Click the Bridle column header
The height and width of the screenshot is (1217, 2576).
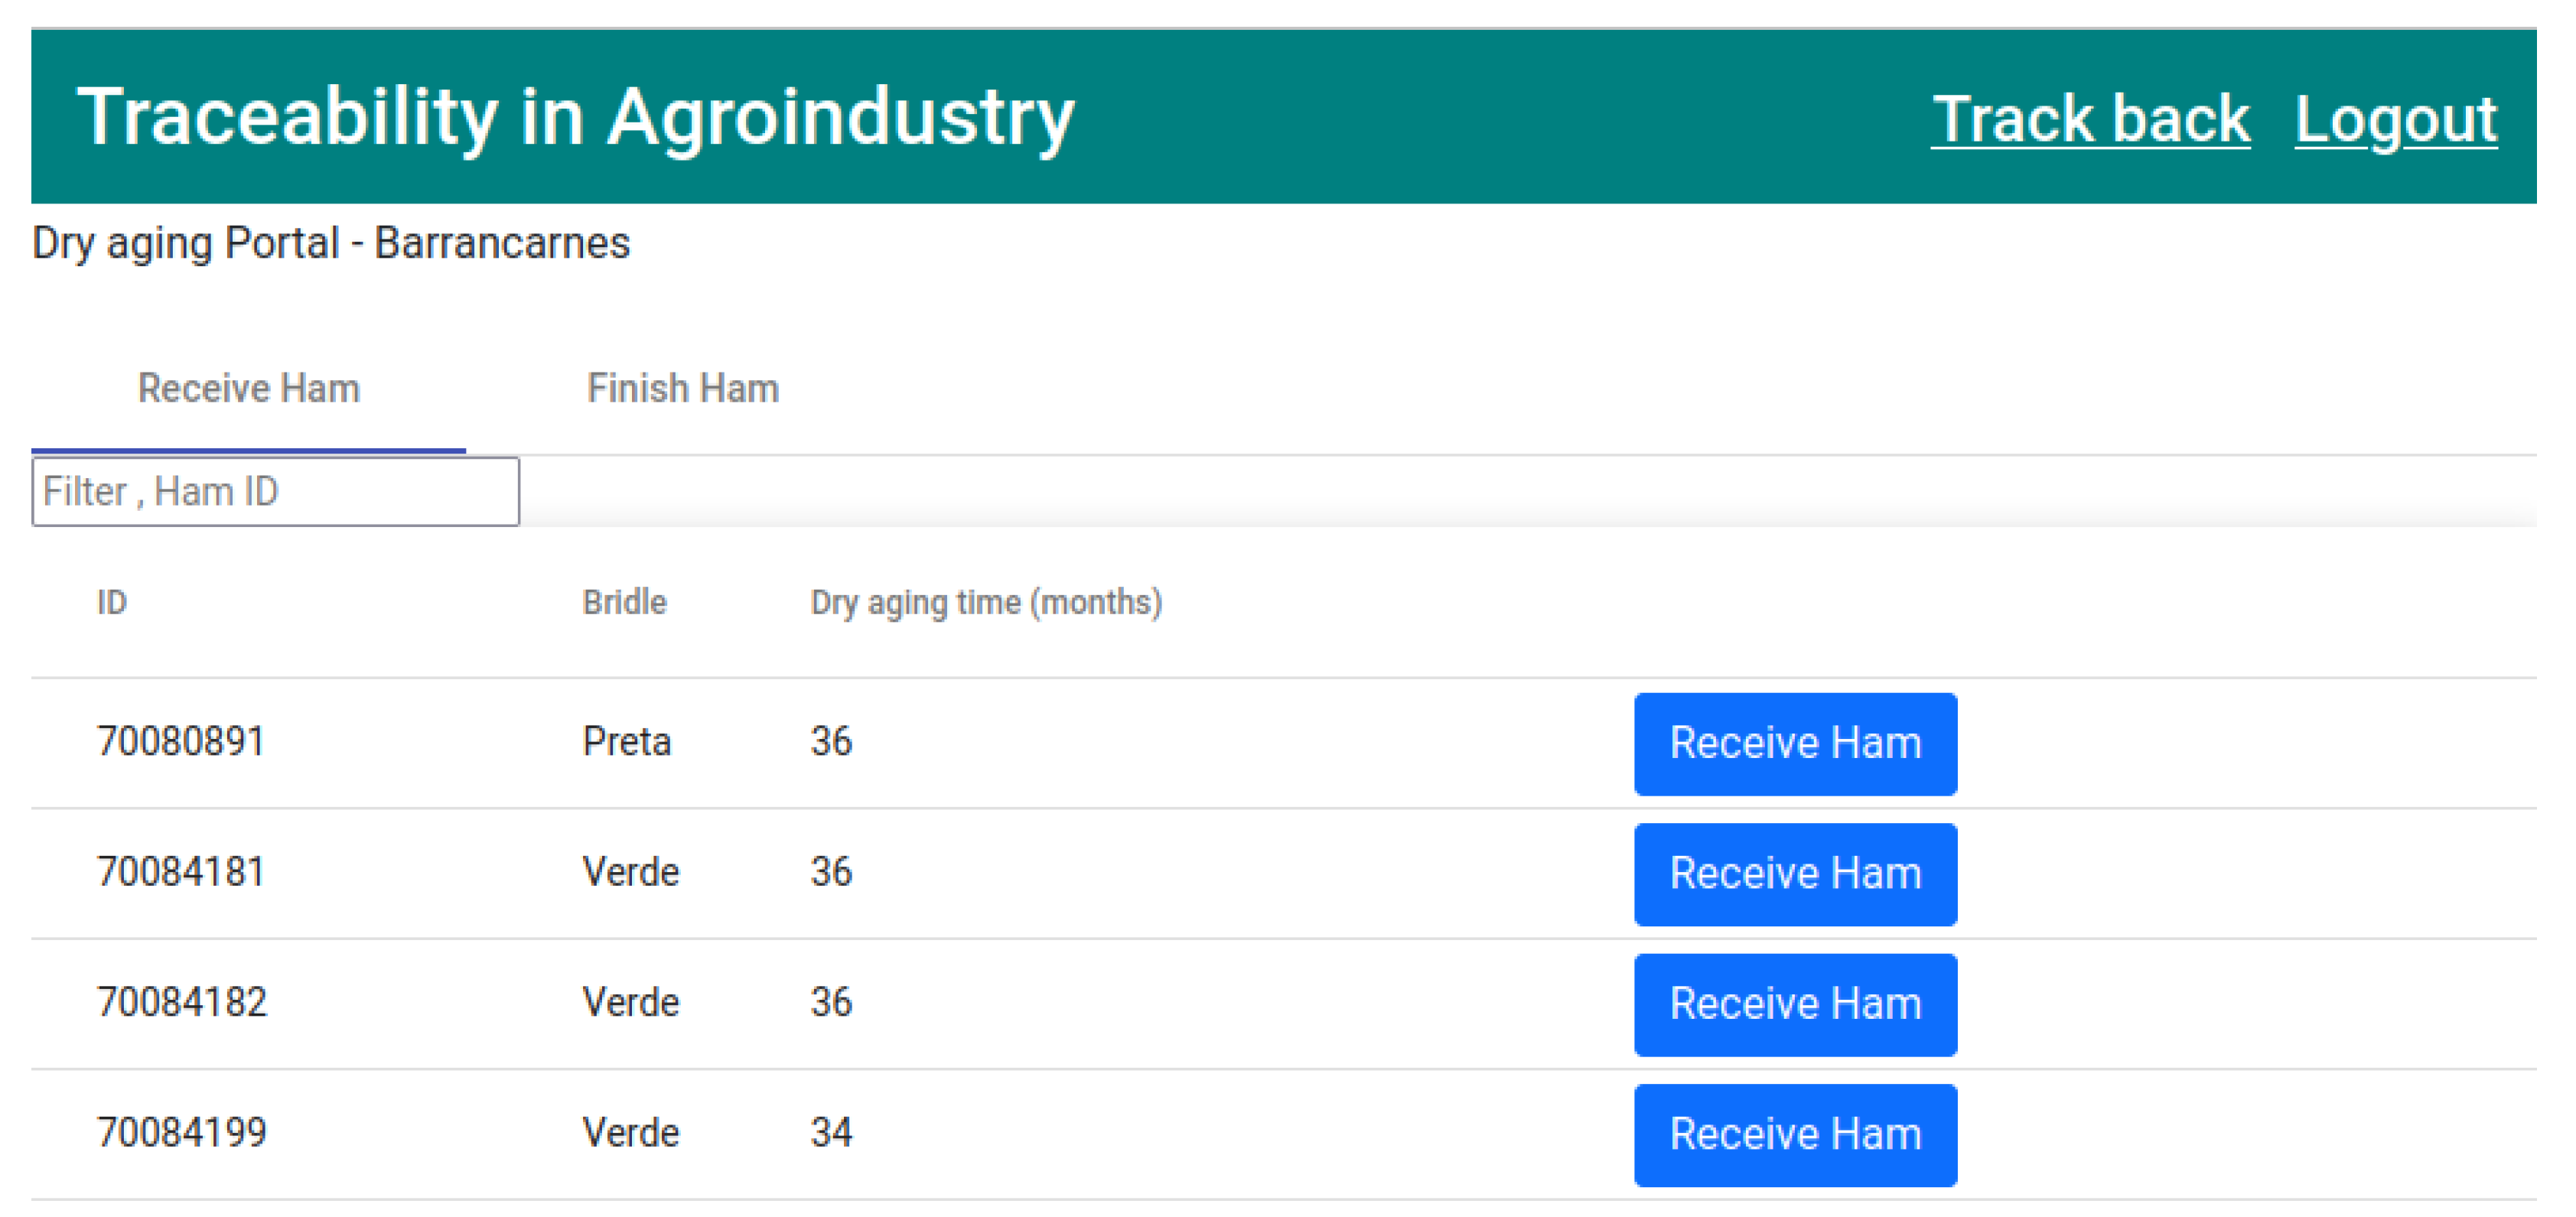tap(624, 602)
